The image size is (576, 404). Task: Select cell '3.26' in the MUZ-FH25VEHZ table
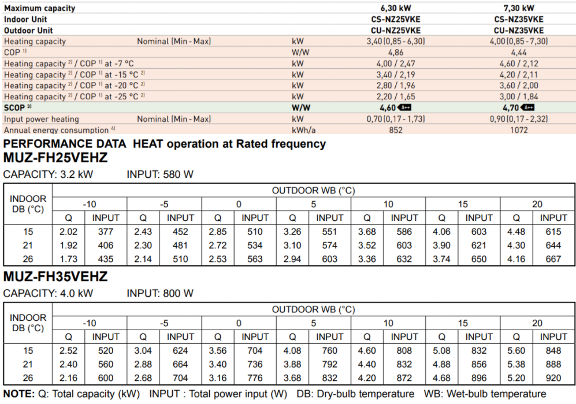click(x=292, y=232)
